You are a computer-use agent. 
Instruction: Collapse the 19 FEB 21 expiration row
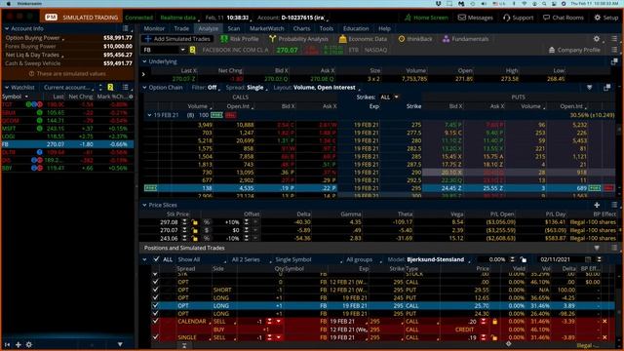149,115
